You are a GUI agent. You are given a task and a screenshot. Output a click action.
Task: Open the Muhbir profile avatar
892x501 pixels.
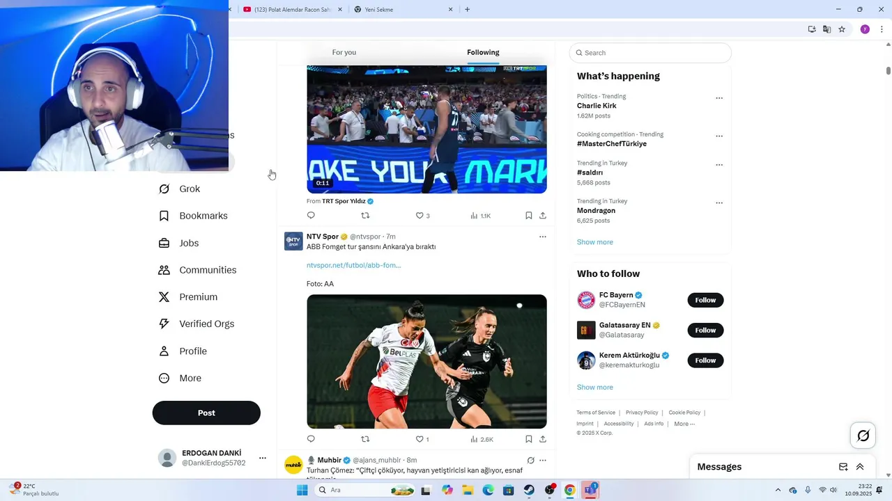click(x=293, y=465)
